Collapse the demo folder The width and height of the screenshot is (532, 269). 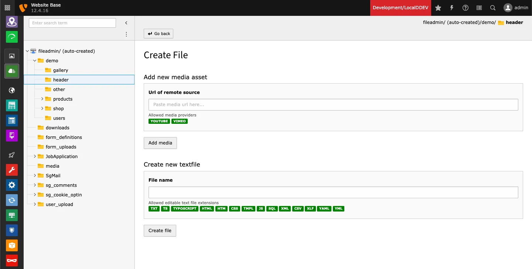tap(35, 60)
